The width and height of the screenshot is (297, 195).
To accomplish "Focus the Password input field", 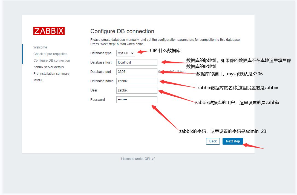I will click(x=137, y=99).
